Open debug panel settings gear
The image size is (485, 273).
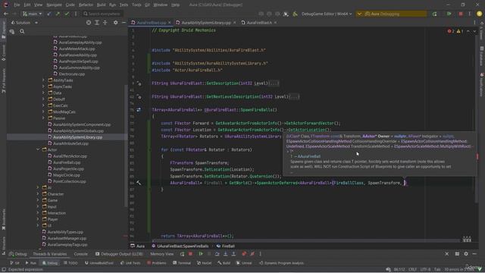(466, 254)
